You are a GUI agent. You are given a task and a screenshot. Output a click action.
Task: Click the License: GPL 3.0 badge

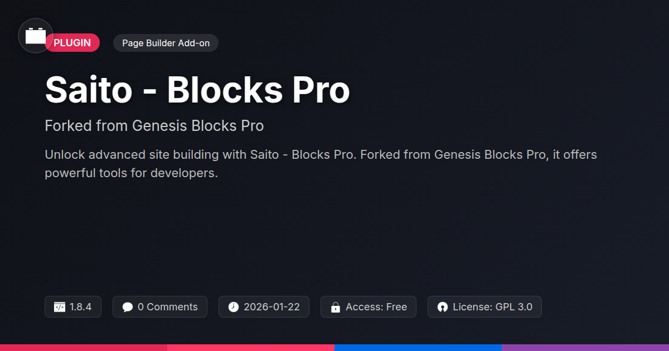(x=484, y=307)
